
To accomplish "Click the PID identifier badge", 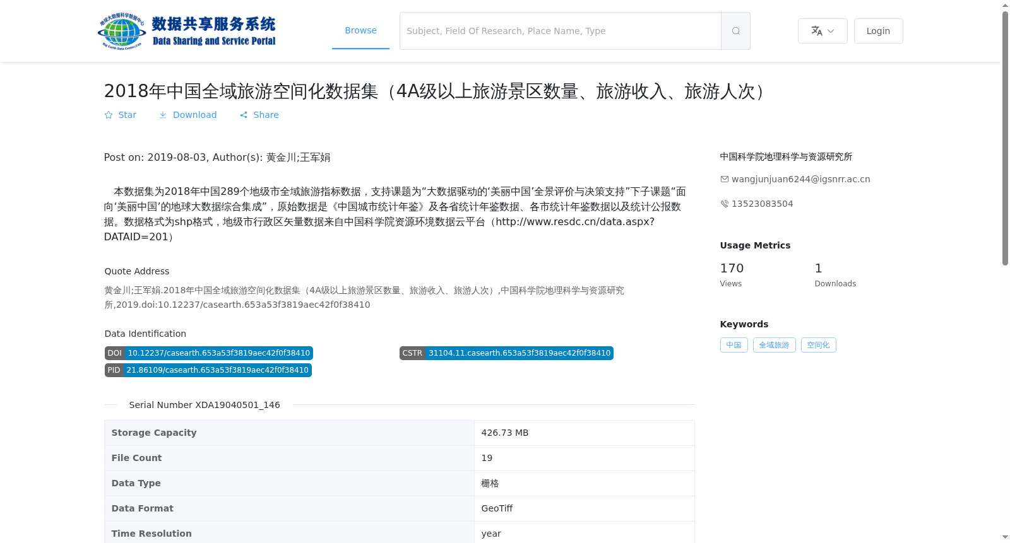I will click(x=208, y=370).
